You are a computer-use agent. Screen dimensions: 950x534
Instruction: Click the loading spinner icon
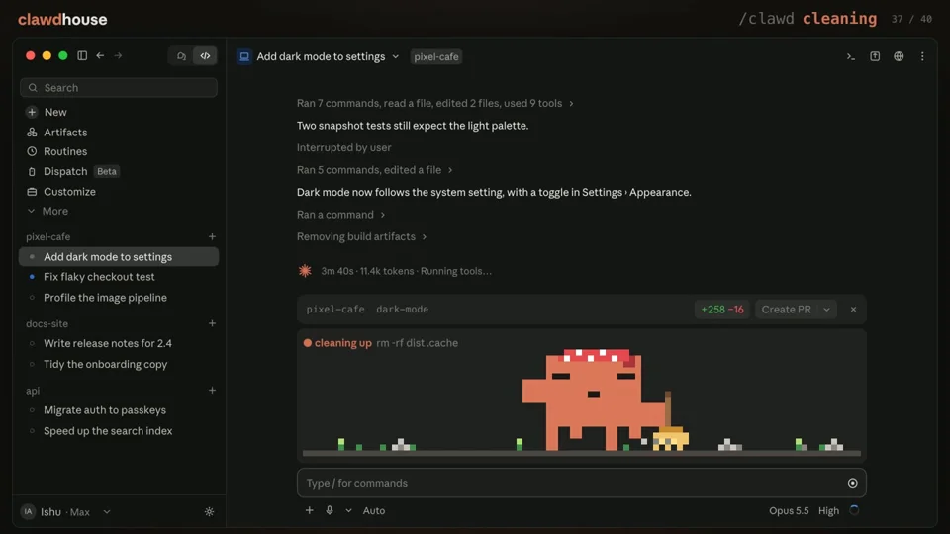coord(854,510)
